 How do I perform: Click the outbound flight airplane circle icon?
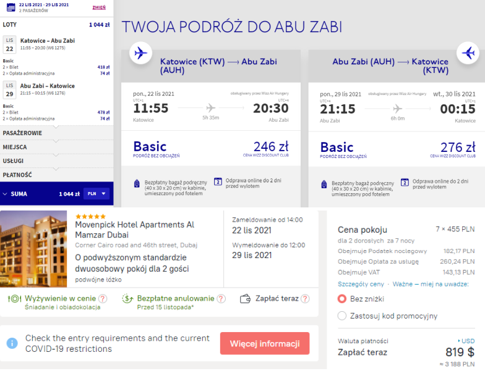(141, 53)
